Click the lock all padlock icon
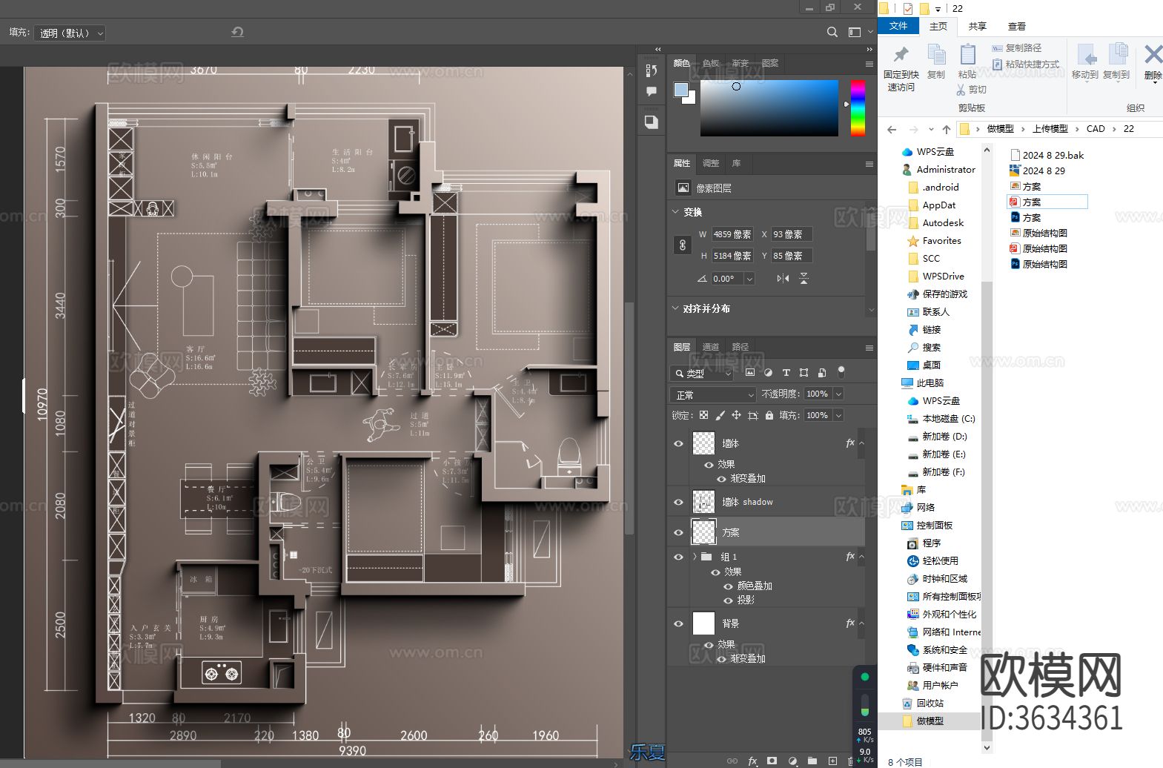The image size is (1163, 768). point(769,415)
